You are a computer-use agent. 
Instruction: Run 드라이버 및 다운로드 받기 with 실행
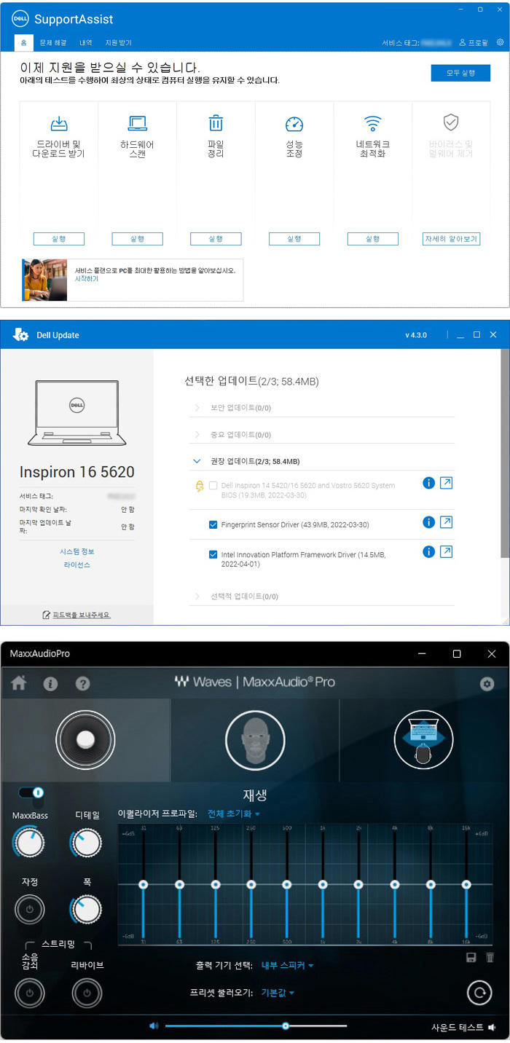[x=59, y=239]
